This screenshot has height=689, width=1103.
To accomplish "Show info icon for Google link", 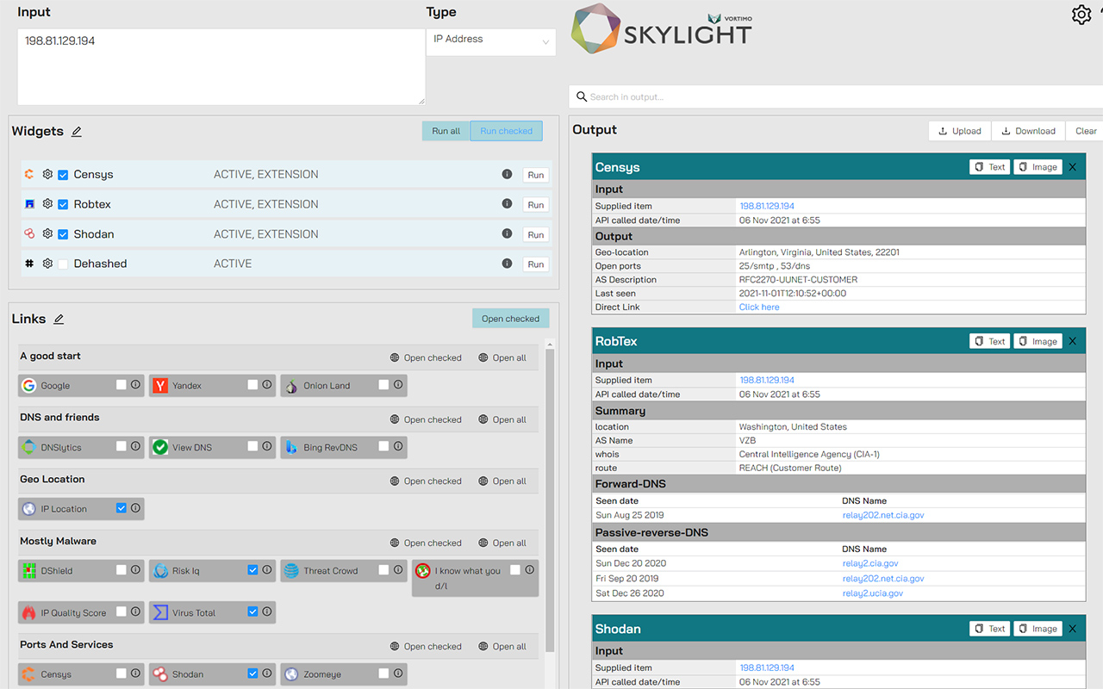I will point(135,385).
